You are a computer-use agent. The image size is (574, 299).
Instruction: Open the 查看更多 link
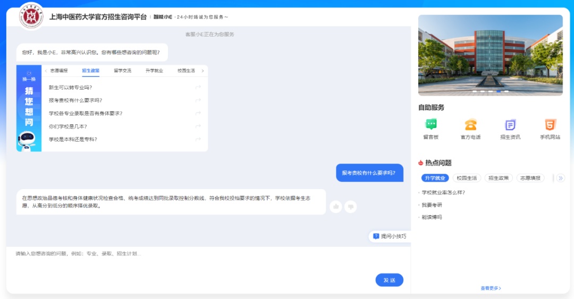pyautogui.click(x=491, y=288)
